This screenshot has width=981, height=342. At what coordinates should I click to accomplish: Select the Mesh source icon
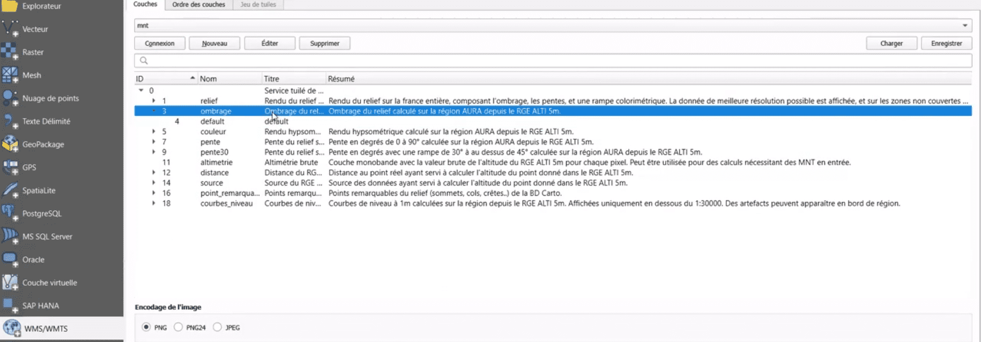tap(10, 75)
